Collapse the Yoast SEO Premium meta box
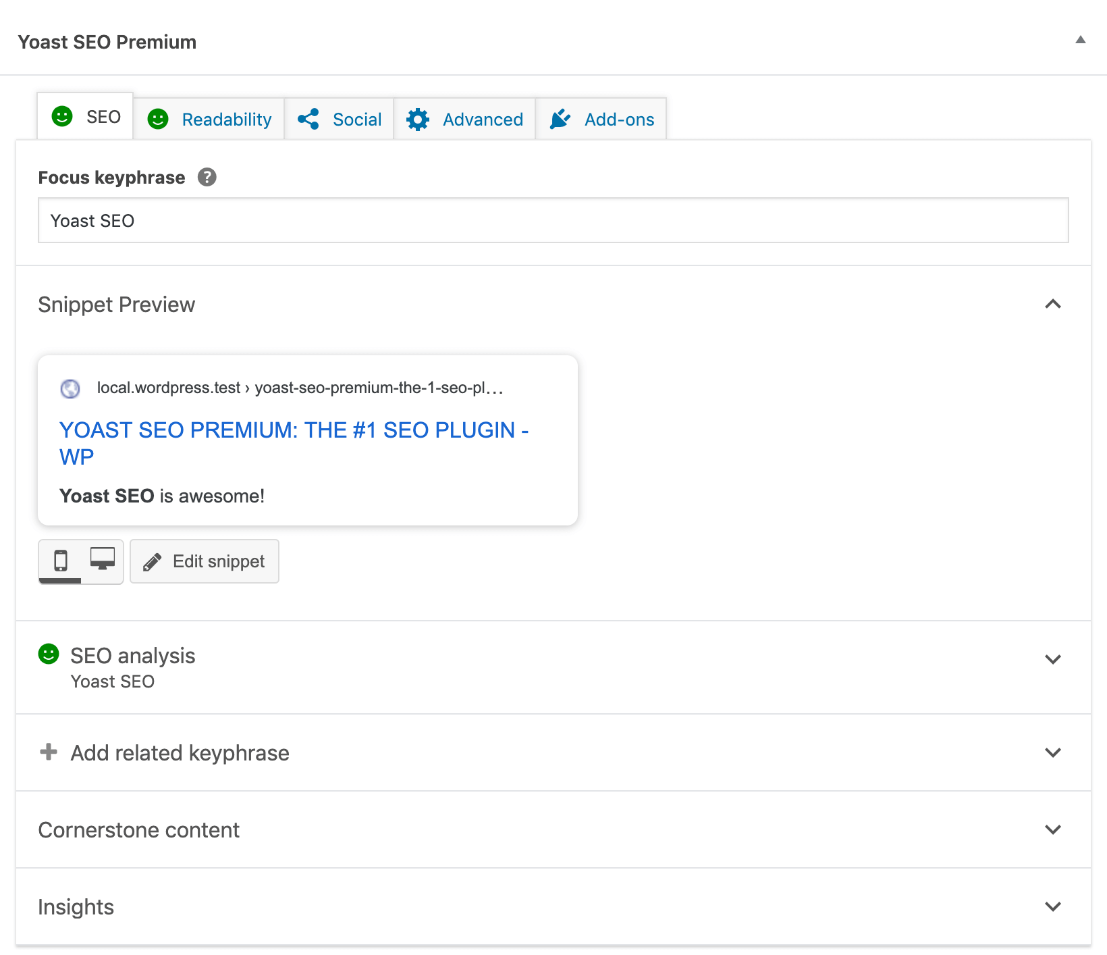The image size is (1107, 955). [x=1079, y=39]
